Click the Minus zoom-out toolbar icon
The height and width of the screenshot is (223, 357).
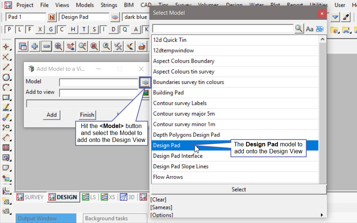coord(47,46)
